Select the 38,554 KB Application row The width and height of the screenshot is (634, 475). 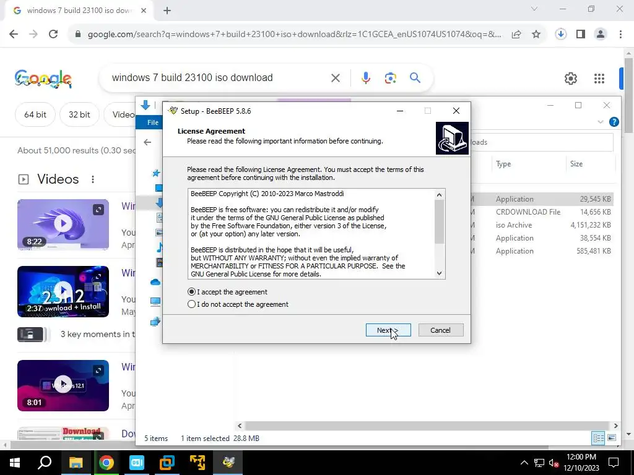pos(542,238)
